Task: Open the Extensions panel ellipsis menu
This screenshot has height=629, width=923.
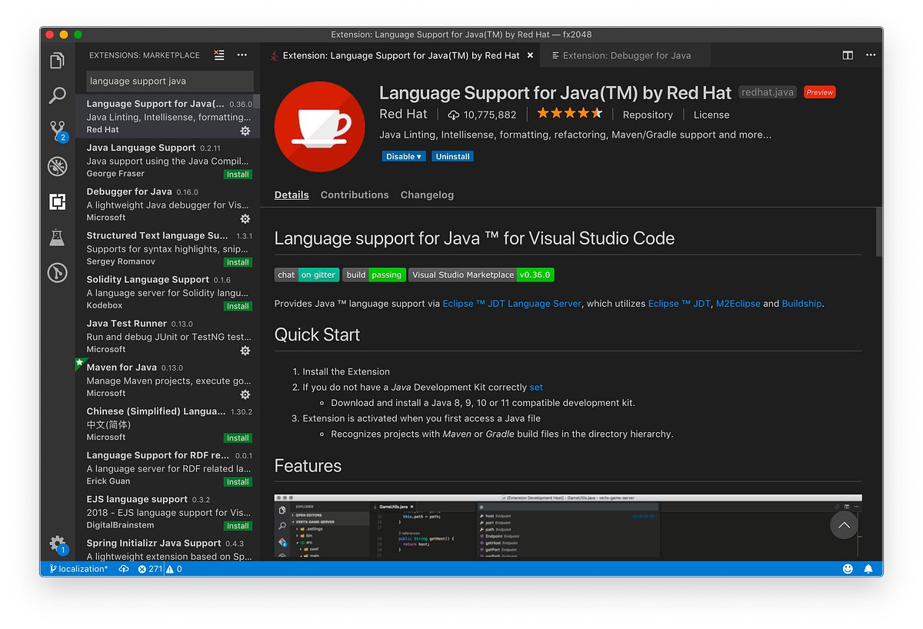Action: click(242, 55)
